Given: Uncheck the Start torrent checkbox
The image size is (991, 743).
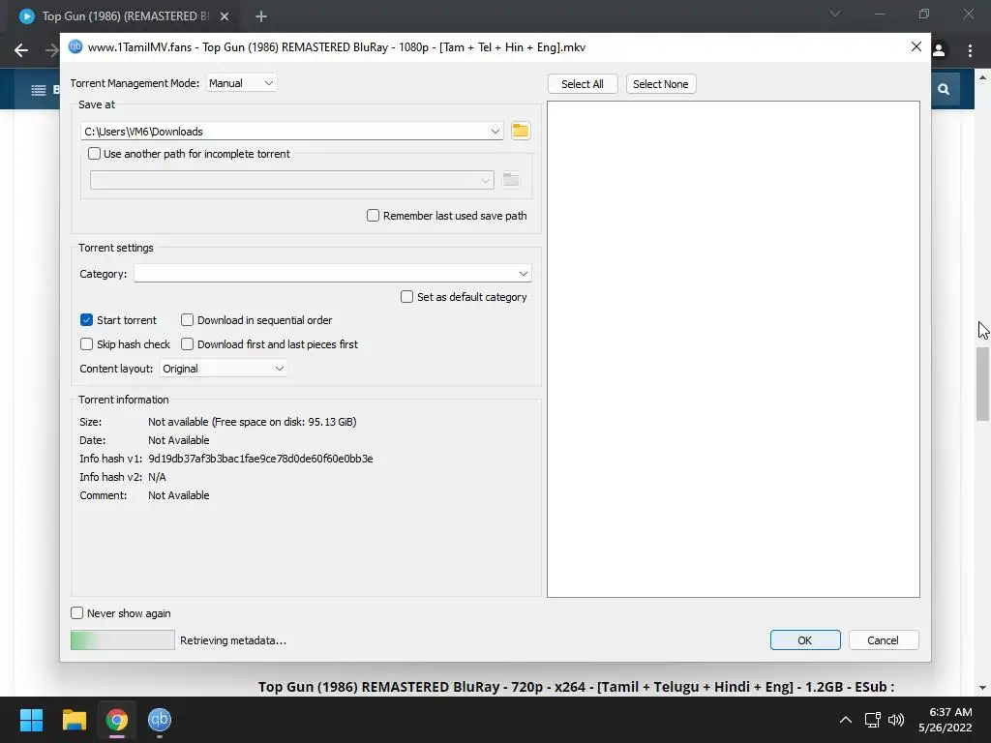Looking at the screenshot, I should coord(86,320).
